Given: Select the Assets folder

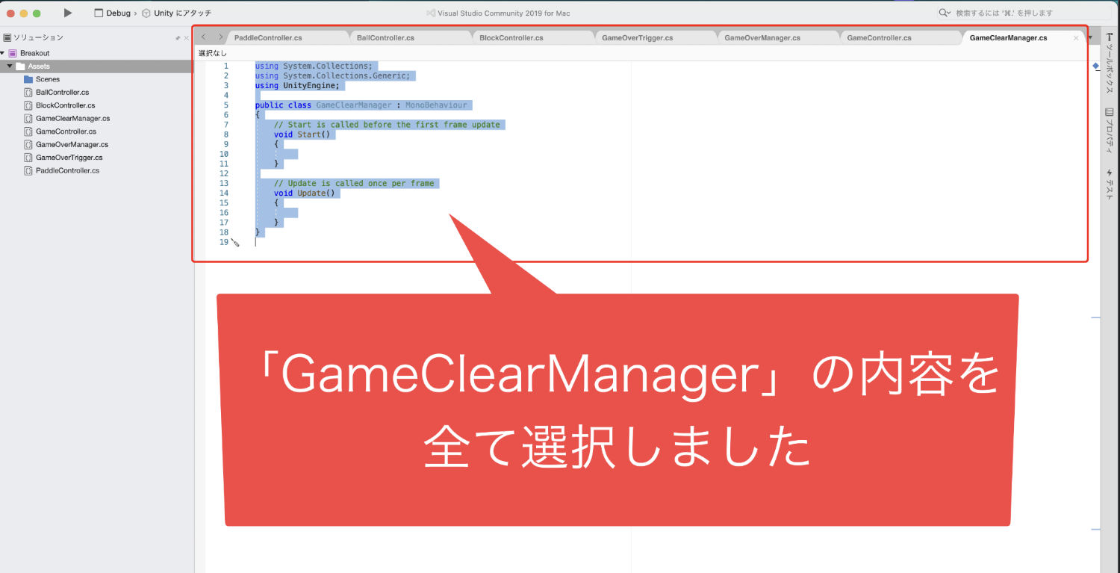Looking at the screenshot, I should 39,66.
